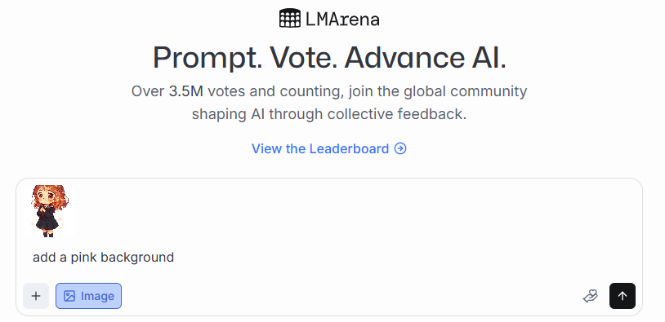Click the hand holding heart icon
The width and height of the screenshot is (665, 322).
[590, 296]
